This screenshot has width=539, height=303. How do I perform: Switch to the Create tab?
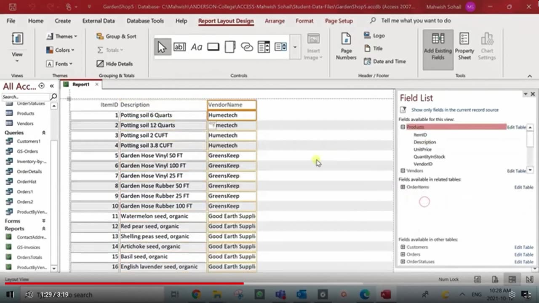coord(63,21)
